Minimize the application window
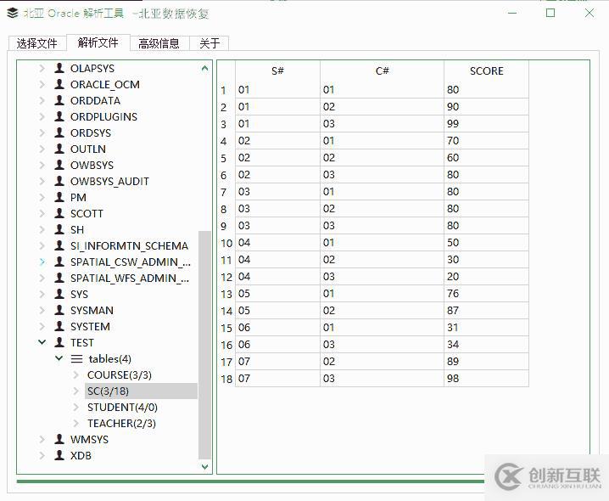The image size is (609, 501). (512, 13)
